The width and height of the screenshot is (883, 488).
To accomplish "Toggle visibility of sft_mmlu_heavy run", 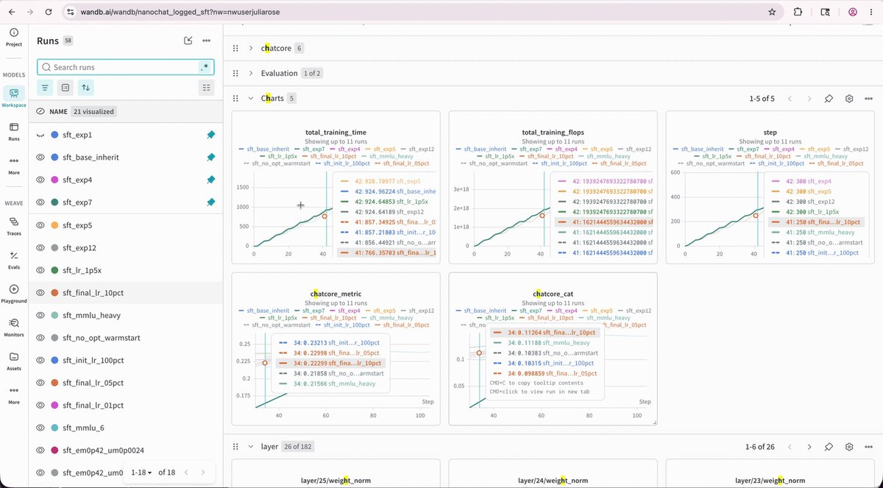I will click(41, 316).
